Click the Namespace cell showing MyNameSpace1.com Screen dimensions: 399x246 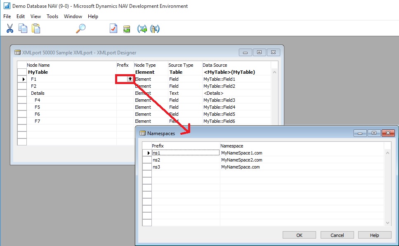coord(248,152)
